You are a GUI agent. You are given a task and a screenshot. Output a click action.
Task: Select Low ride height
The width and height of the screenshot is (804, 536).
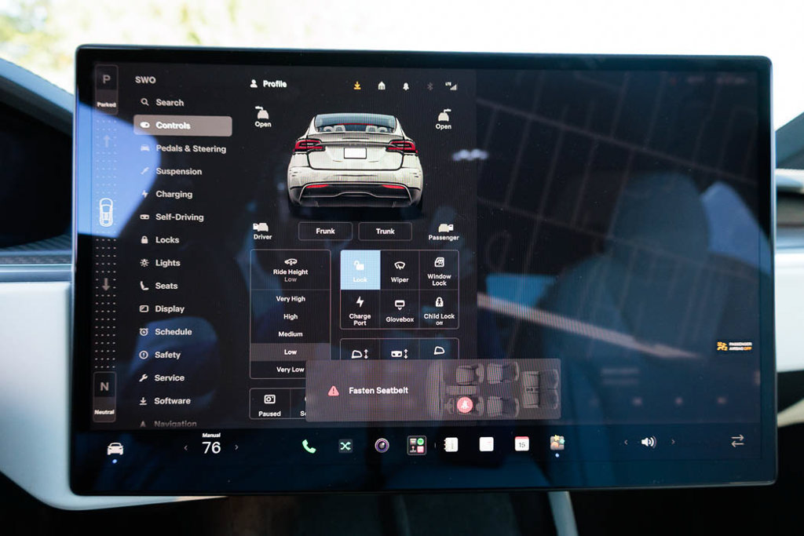(291, 352)
